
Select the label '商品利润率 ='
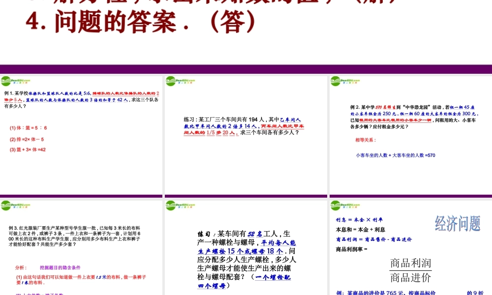click(351, 249)
